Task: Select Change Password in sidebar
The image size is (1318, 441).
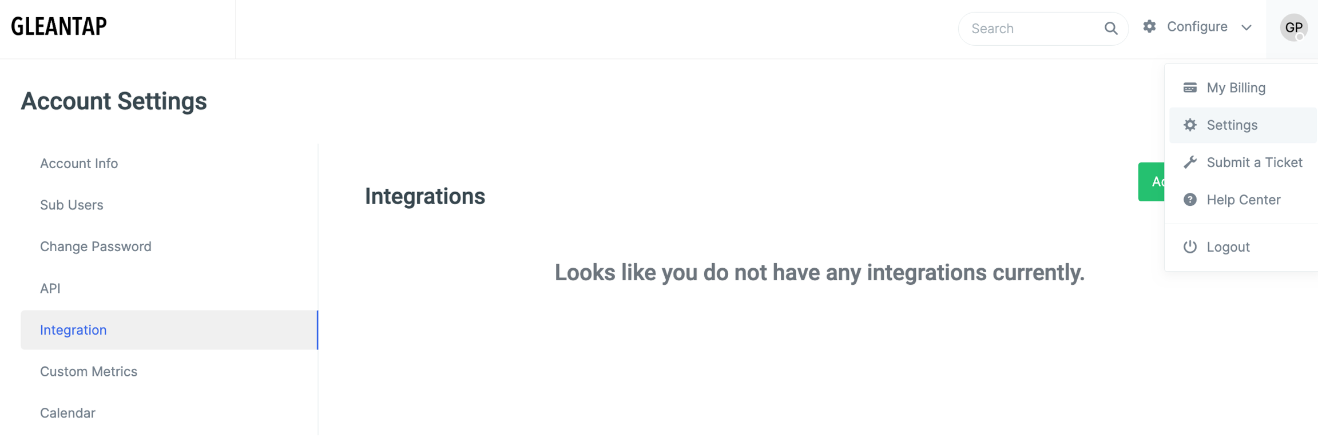Action: click(x=96, y=247)
